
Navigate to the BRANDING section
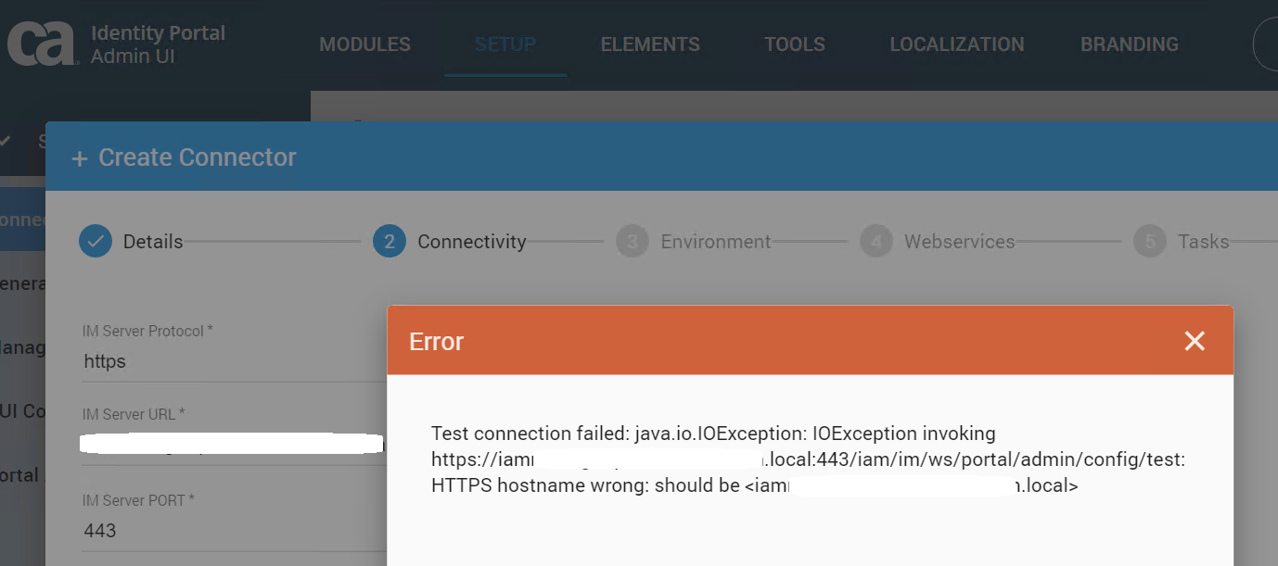point(1130,44)
